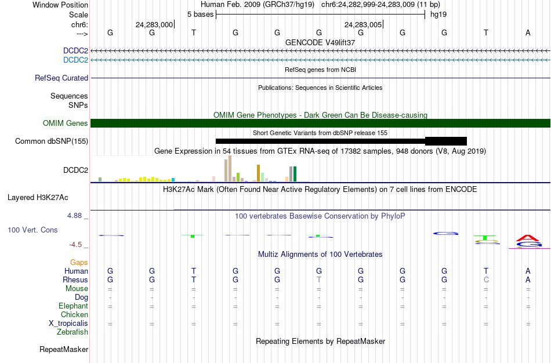Click the Sequences track label

pos(69,96)
